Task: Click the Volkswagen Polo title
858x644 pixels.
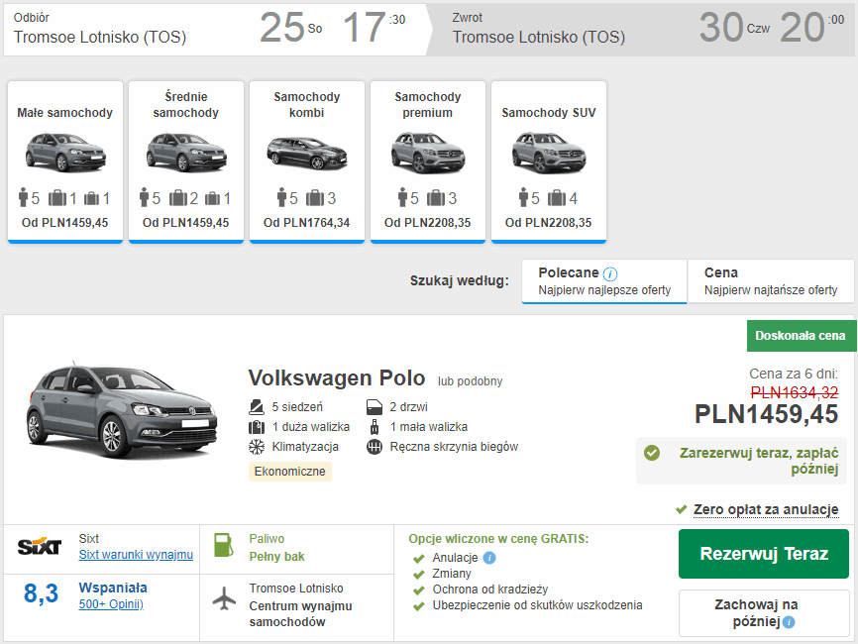Action: 337,378
